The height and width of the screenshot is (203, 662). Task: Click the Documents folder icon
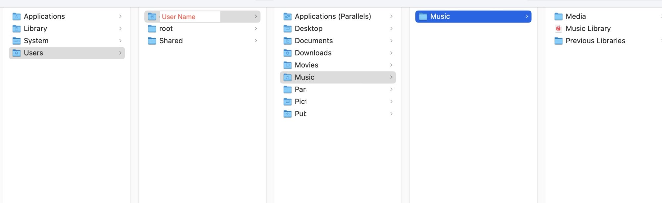pos(288,41)
